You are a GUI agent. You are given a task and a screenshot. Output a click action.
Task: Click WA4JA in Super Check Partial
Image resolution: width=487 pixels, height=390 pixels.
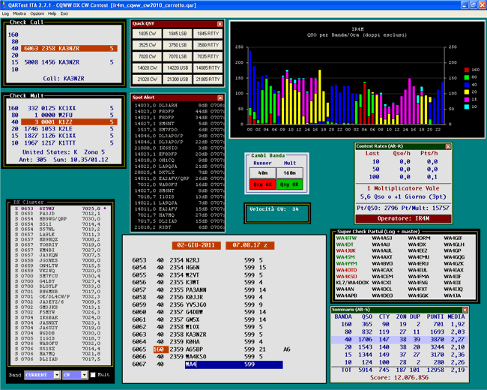(x=453, y=295)
